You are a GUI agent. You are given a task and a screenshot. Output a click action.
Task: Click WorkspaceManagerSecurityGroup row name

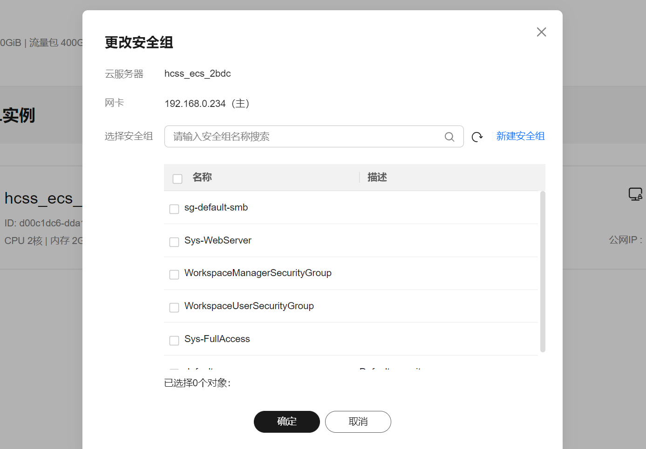[x=258, y=273]
